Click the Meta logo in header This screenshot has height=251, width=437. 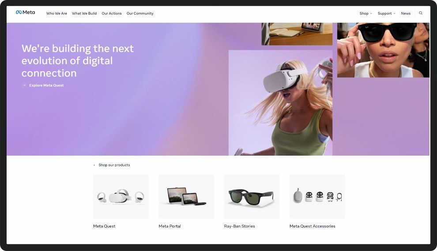tap(25, 12)
